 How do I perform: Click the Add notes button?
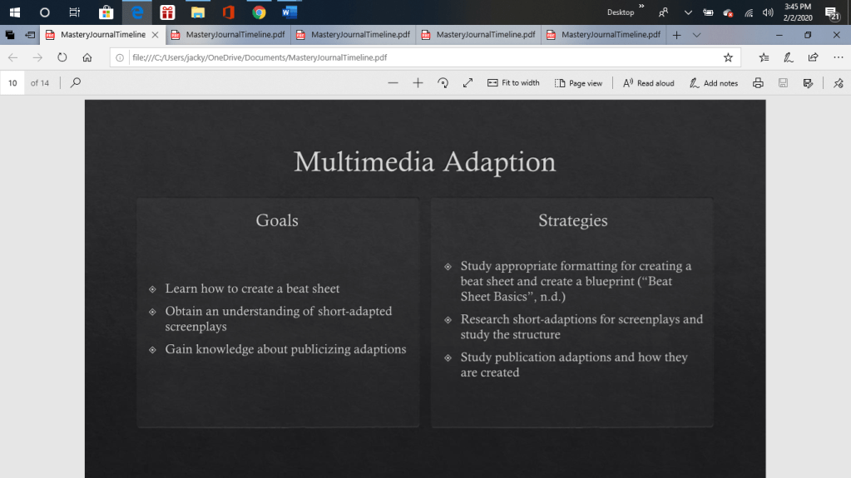click(x=714, y=83)
